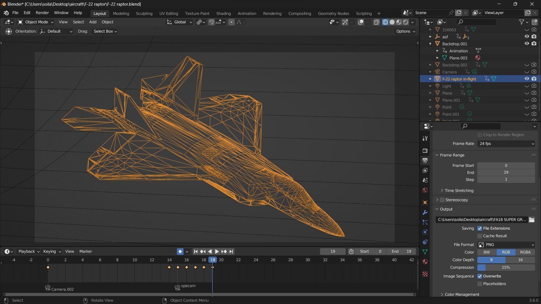The height and width of the screenshot is (304, 541).
Task: Hide Backdrop.001 in viewport
Action: click(x=527, y=44)
